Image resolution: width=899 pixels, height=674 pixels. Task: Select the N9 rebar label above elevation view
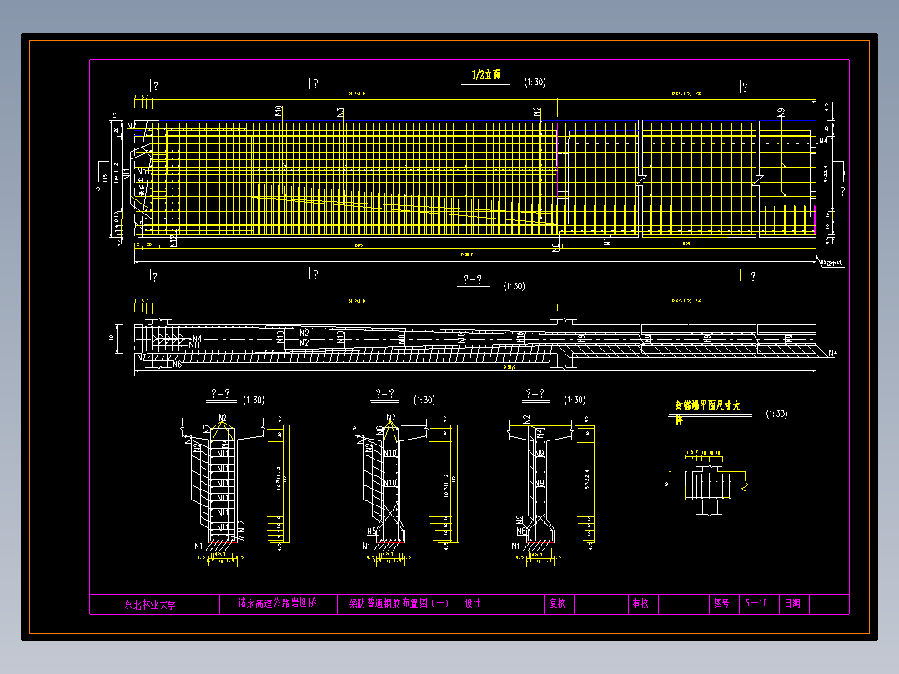click(x=781, y=113)
